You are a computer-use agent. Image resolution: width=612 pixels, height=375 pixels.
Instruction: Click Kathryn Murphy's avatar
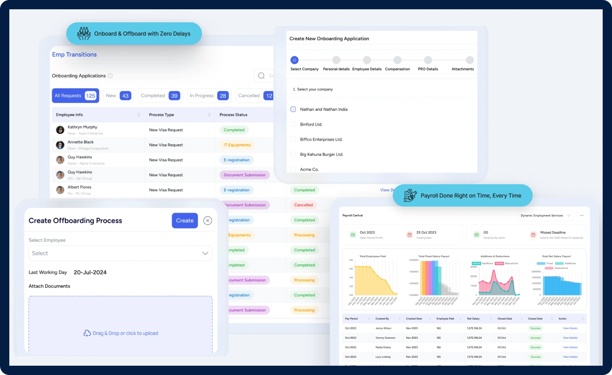[60, 130]
